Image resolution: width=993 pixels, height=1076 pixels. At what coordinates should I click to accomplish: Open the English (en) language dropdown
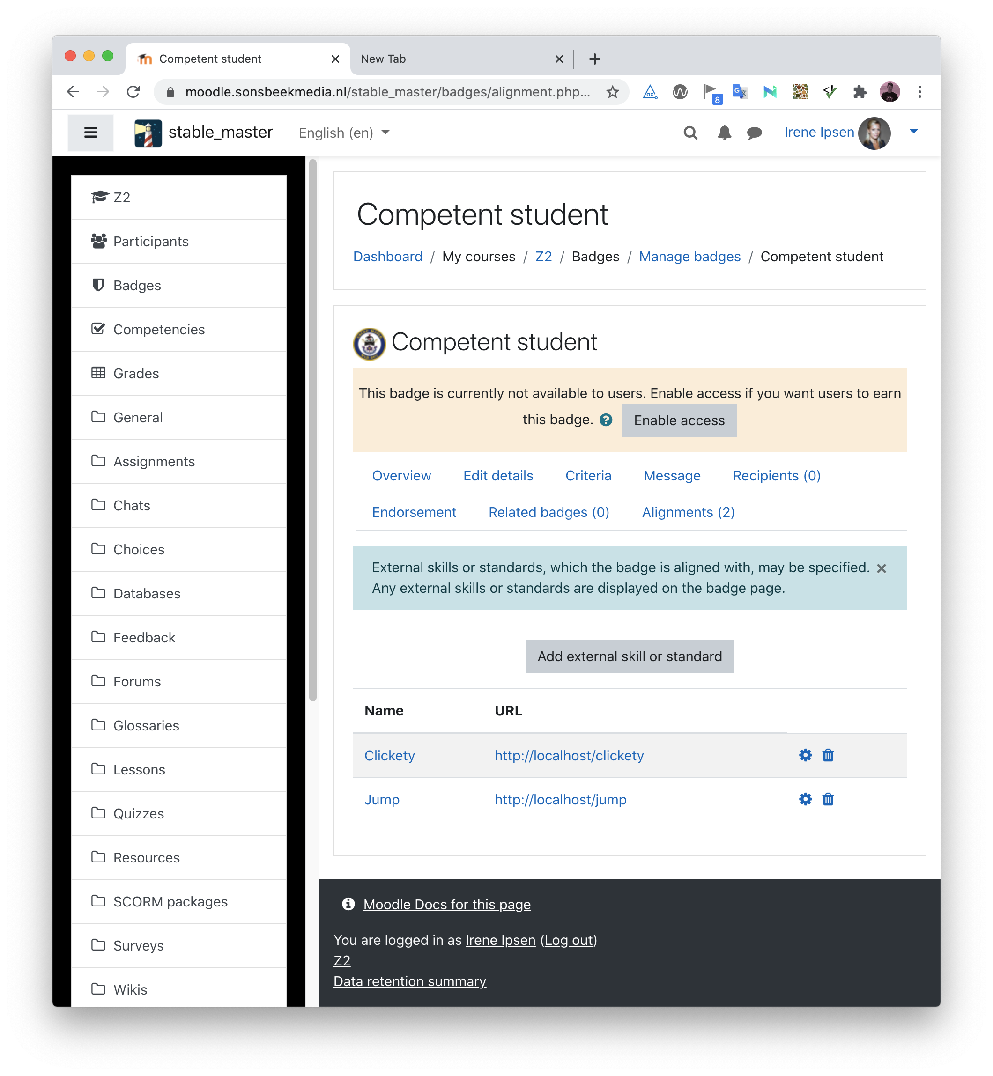(344, 133)
